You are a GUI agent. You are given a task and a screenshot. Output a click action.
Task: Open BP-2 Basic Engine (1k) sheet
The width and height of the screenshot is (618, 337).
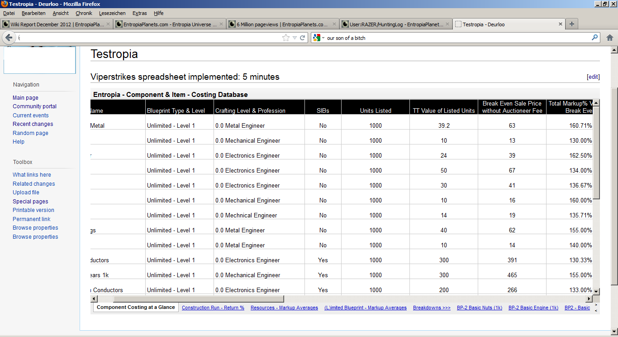pos(533,308)
